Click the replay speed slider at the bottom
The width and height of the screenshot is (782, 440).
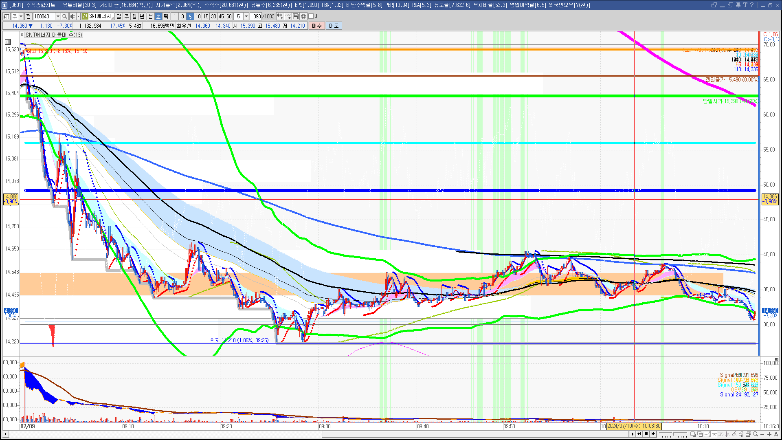pyautogui.click(x=674, y=434)
